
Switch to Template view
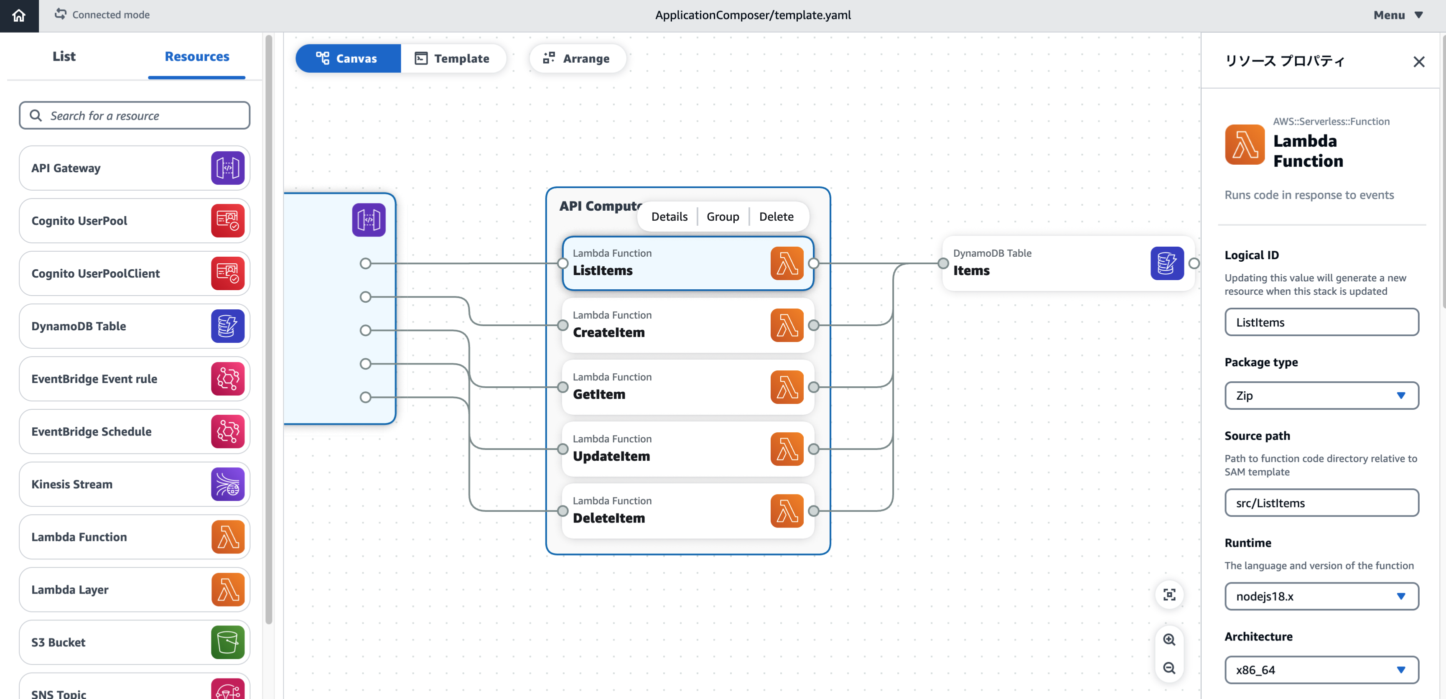tap(453, 59)
